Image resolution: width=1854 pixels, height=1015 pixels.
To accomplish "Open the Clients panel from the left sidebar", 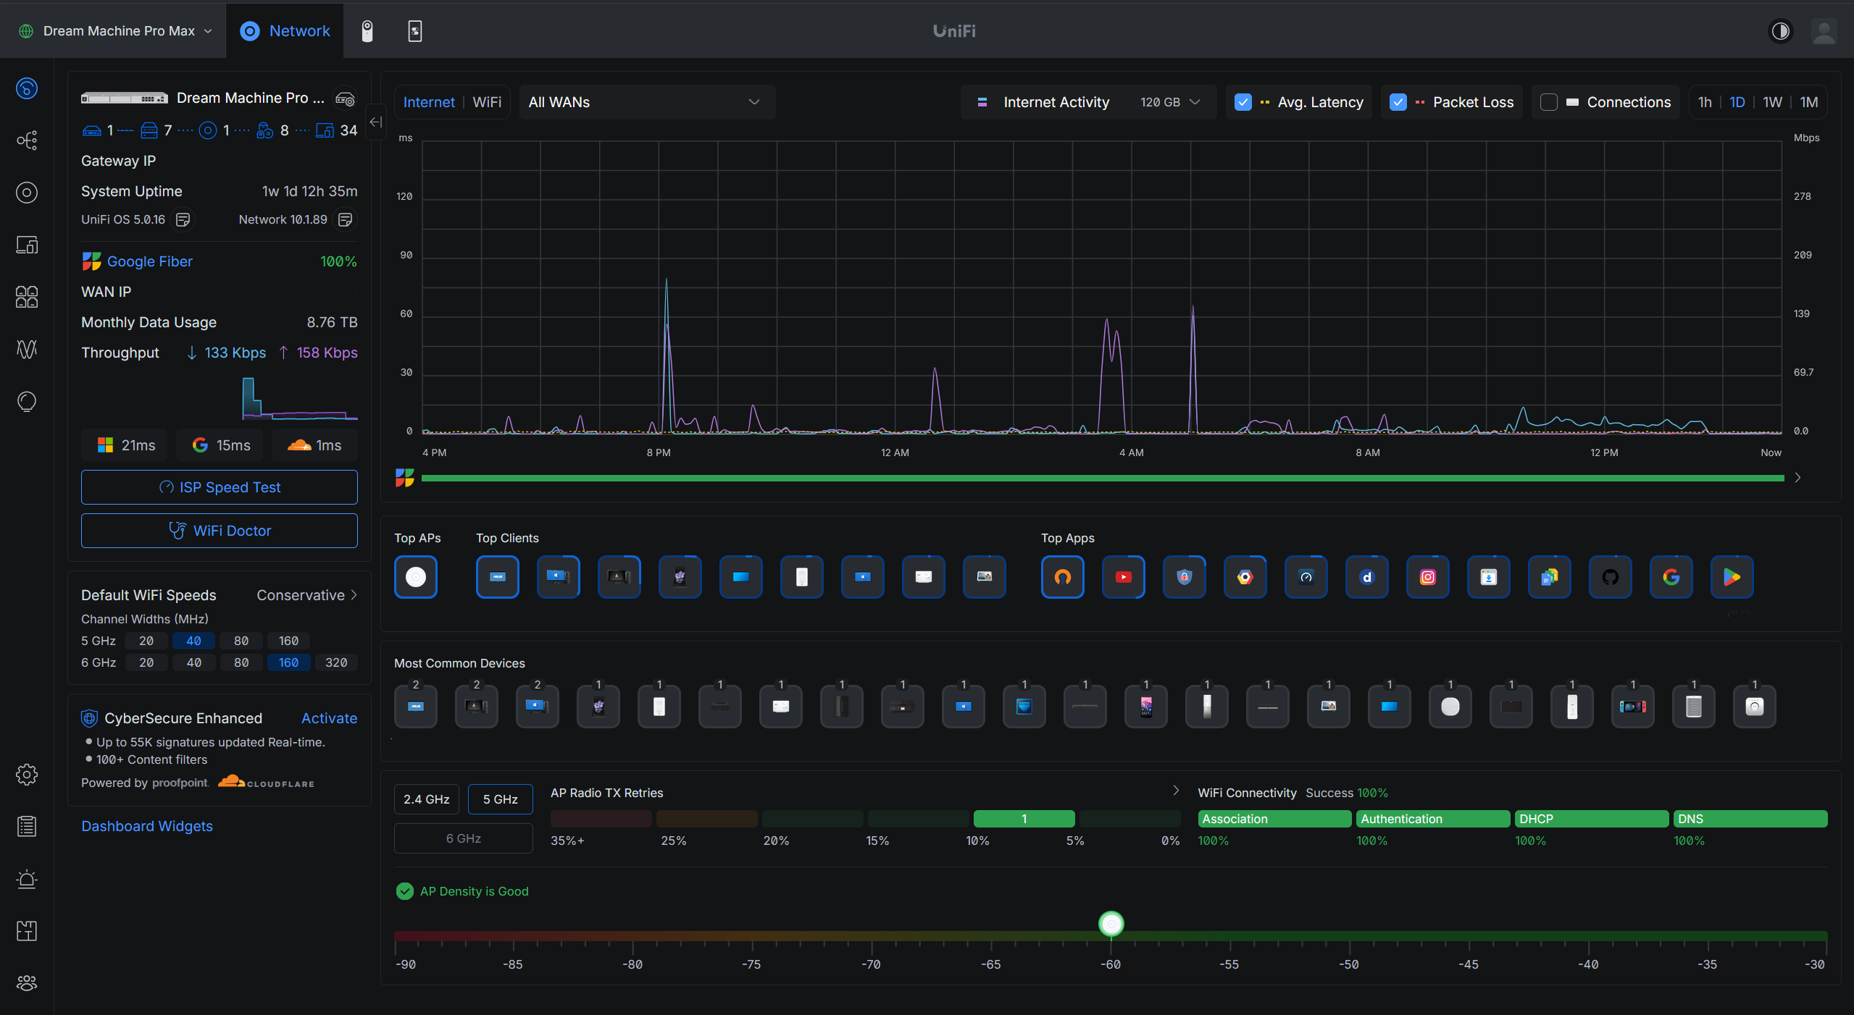I will [x=26, y=245].
